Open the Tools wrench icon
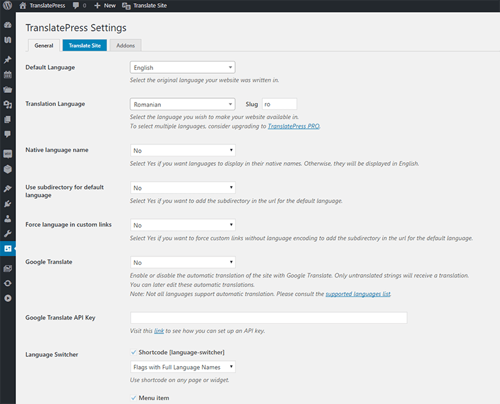This screenshot has height=404, width=500. 8,233
